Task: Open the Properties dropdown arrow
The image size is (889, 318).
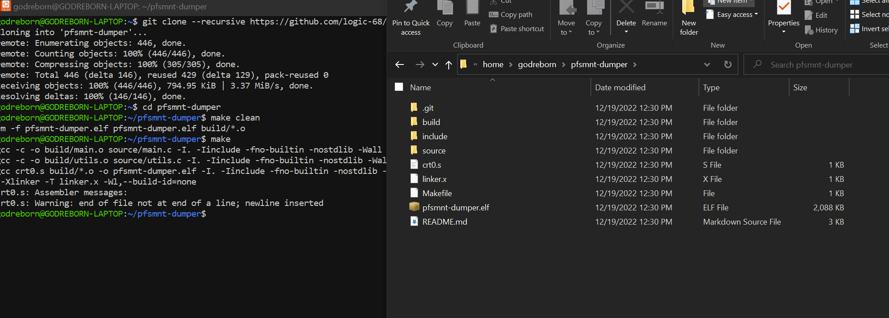Action: click(x=784, y=32)
